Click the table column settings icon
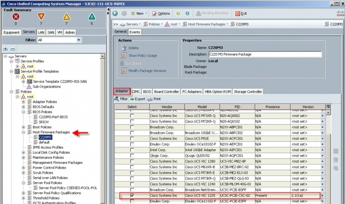Viewport: 345px width, 204px height. [x=328, y=106]
